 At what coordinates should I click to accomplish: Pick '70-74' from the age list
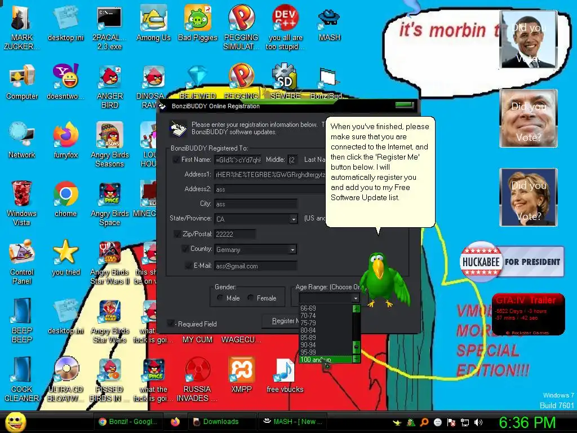pos(326,316)
